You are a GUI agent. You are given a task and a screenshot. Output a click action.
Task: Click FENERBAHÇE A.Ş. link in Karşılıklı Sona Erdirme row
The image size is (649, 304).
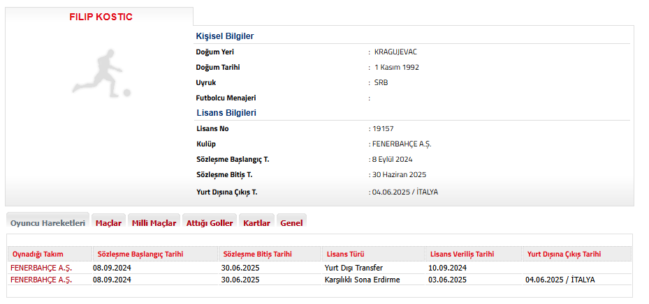pos(41,280)
